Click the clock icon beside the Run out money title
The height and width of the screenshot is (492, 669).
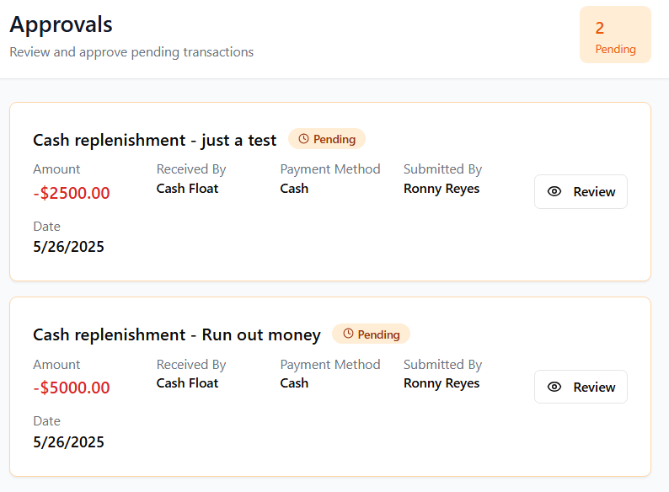[x=348, y=334]
